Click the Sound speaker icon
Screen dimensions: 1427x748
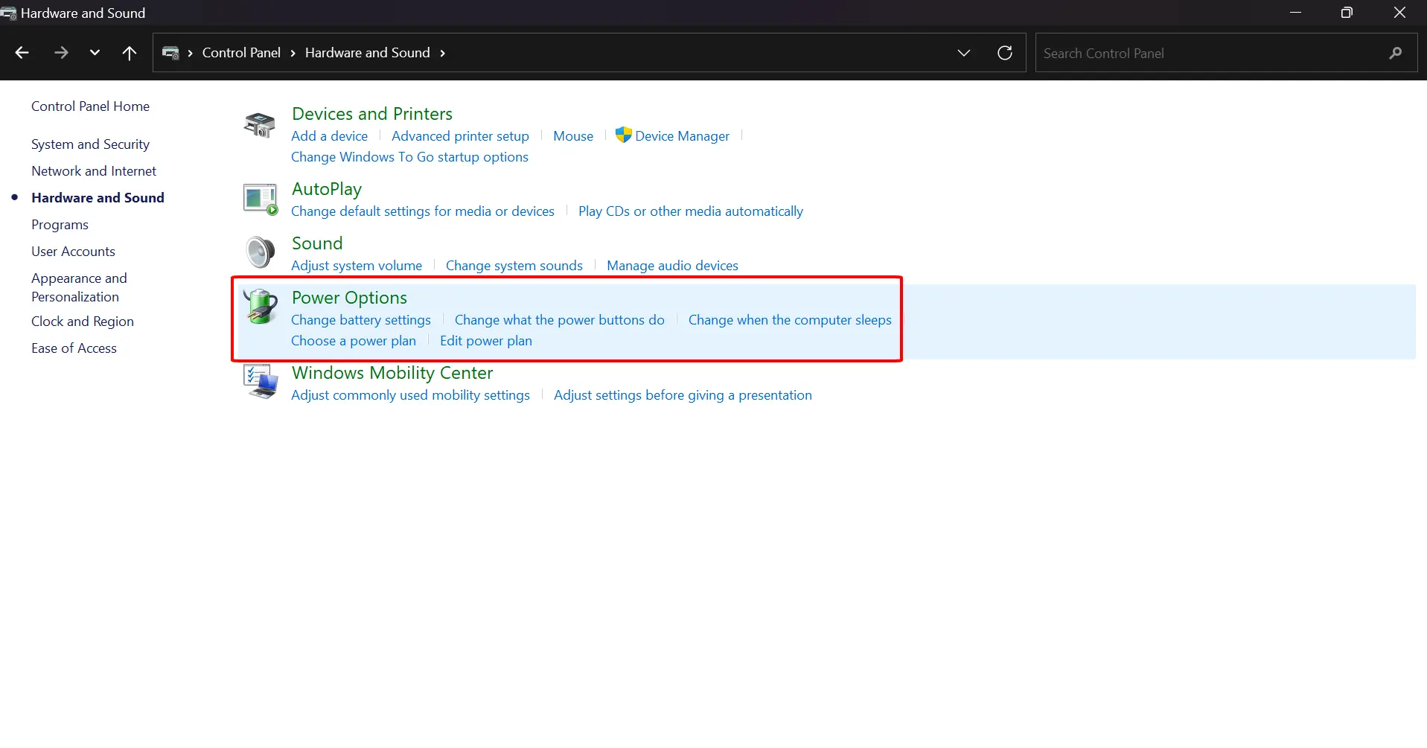(x=260, y=252)
